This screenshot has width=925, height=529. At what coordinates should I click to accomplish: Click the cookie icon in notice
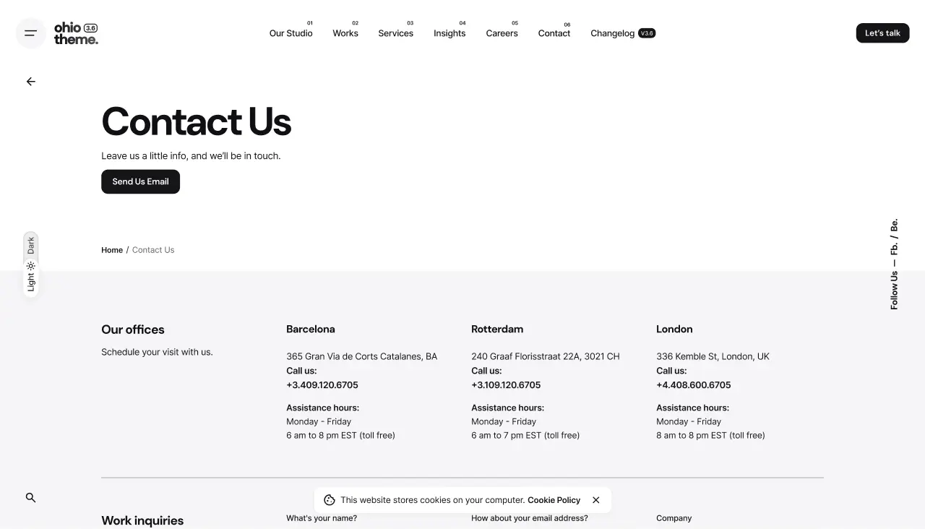coord(330,500)
